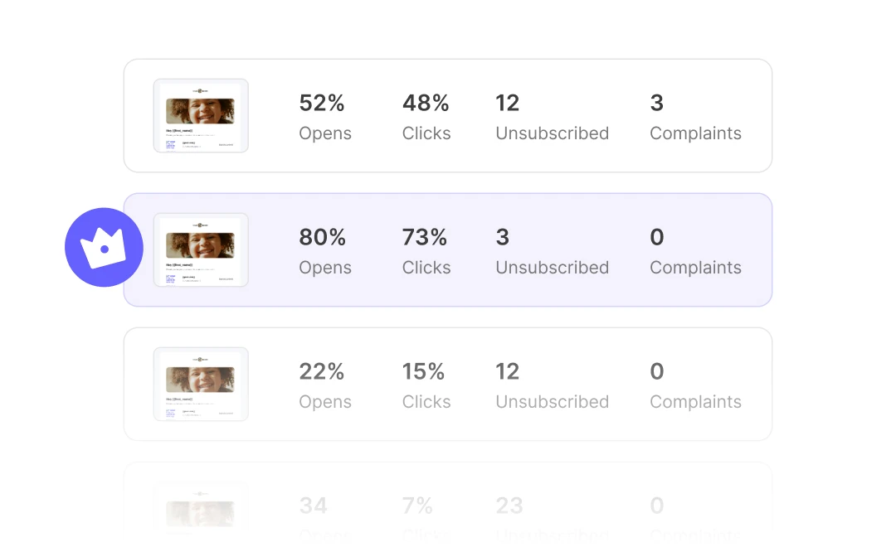Image resolution: width=896 pixels, height=547 pixels.
Task: Select the faded 23 unsubscribed value
Action: (509, 506)
